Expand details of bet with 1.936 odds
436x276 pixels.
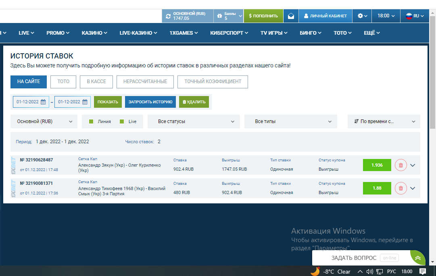(x=413, y=165)
